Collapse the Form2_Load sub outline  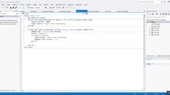24,20
